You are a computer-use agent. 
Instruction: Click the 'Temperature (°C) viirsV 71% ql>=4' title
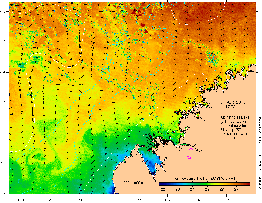[204, 179]
